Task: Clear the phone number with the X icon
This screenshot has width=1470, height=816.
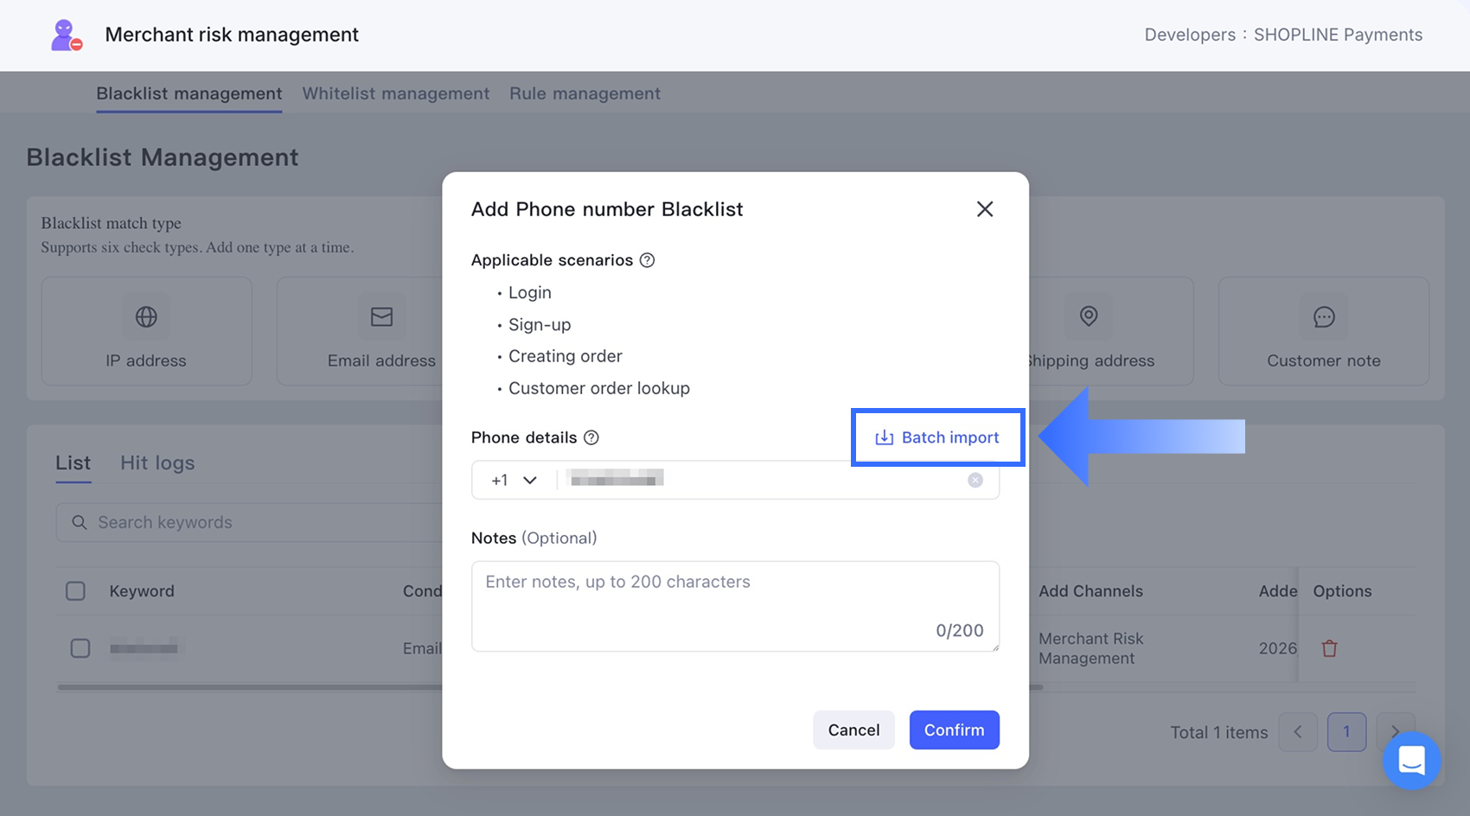Action: tap(975, 480)
